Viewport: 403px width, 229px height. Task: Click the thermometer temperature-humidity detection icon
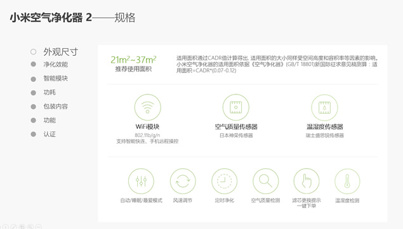pyautogui.click(x=347, y=181)
